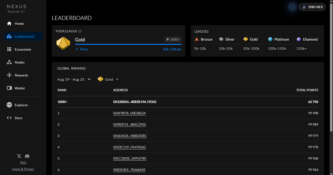Navigate to the Nodes menu item
The width and height of the screenshot is (333, 175).
pyautogui.click(x=23, y=62)
